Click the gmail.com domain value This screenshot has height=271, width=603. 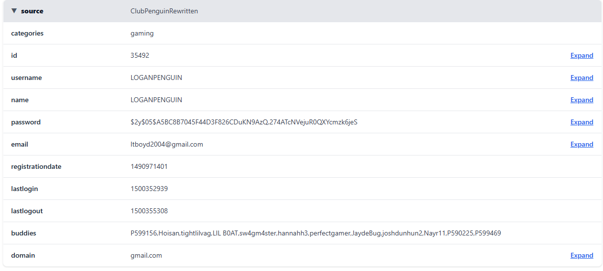click(146, 256)
